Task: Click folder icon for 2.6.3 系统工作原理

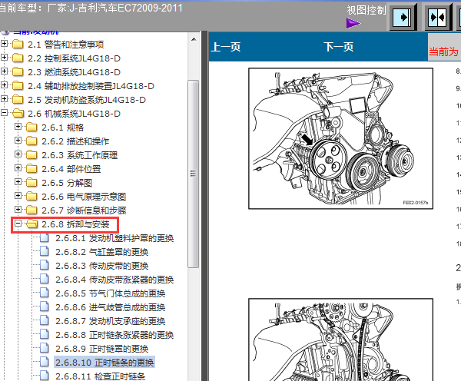Action: pos(32,155)
